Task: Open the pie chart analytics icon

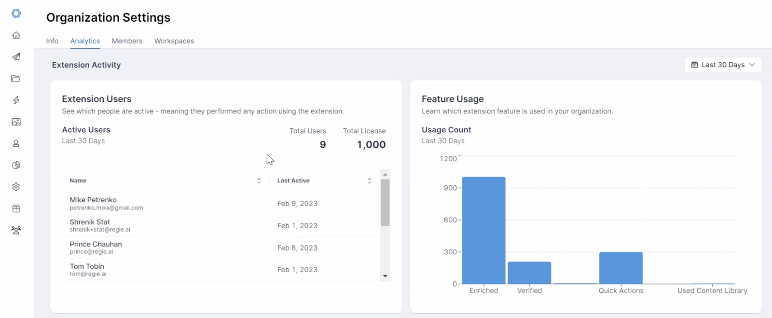Action: coord(16,165)
